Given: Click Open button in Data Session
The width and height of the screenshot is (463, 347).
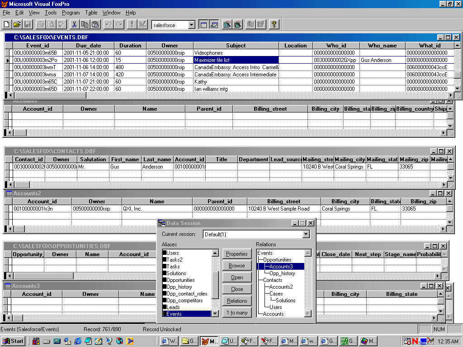Looking at the screenshot, I should [x=237, y=277].
